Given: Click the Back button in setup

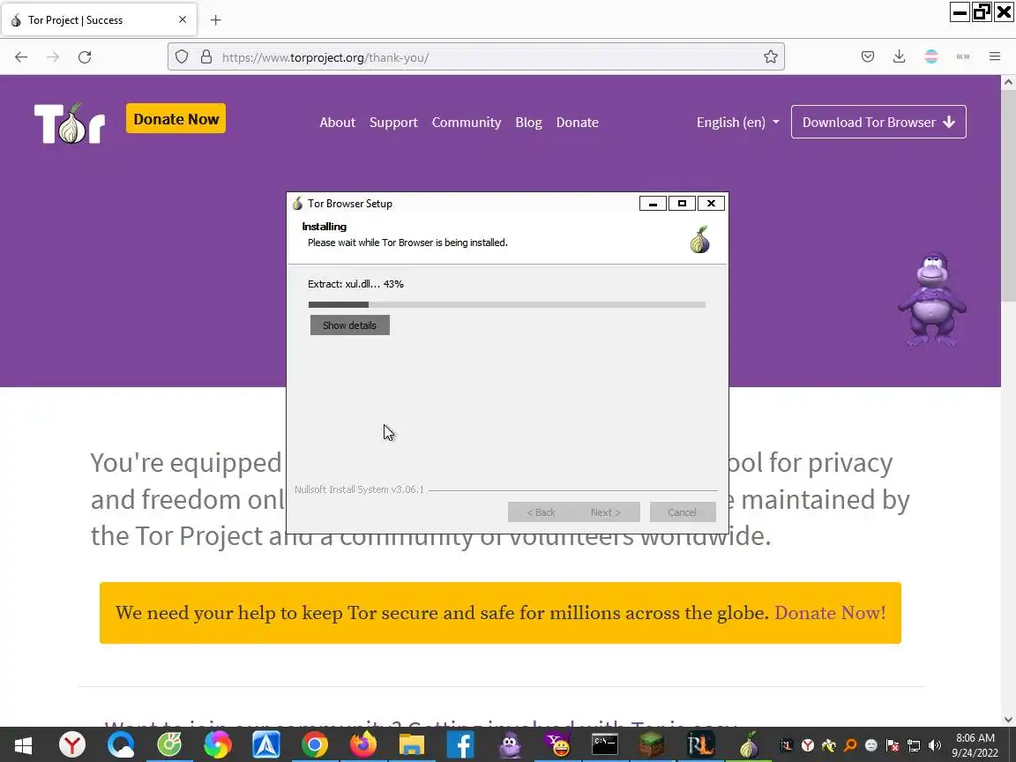Looking at the screenshot, I should 541,512.
